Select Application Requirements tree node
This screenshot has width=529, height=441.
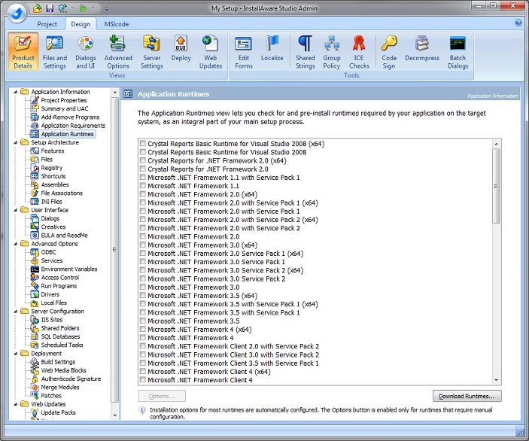click(73, 126)
